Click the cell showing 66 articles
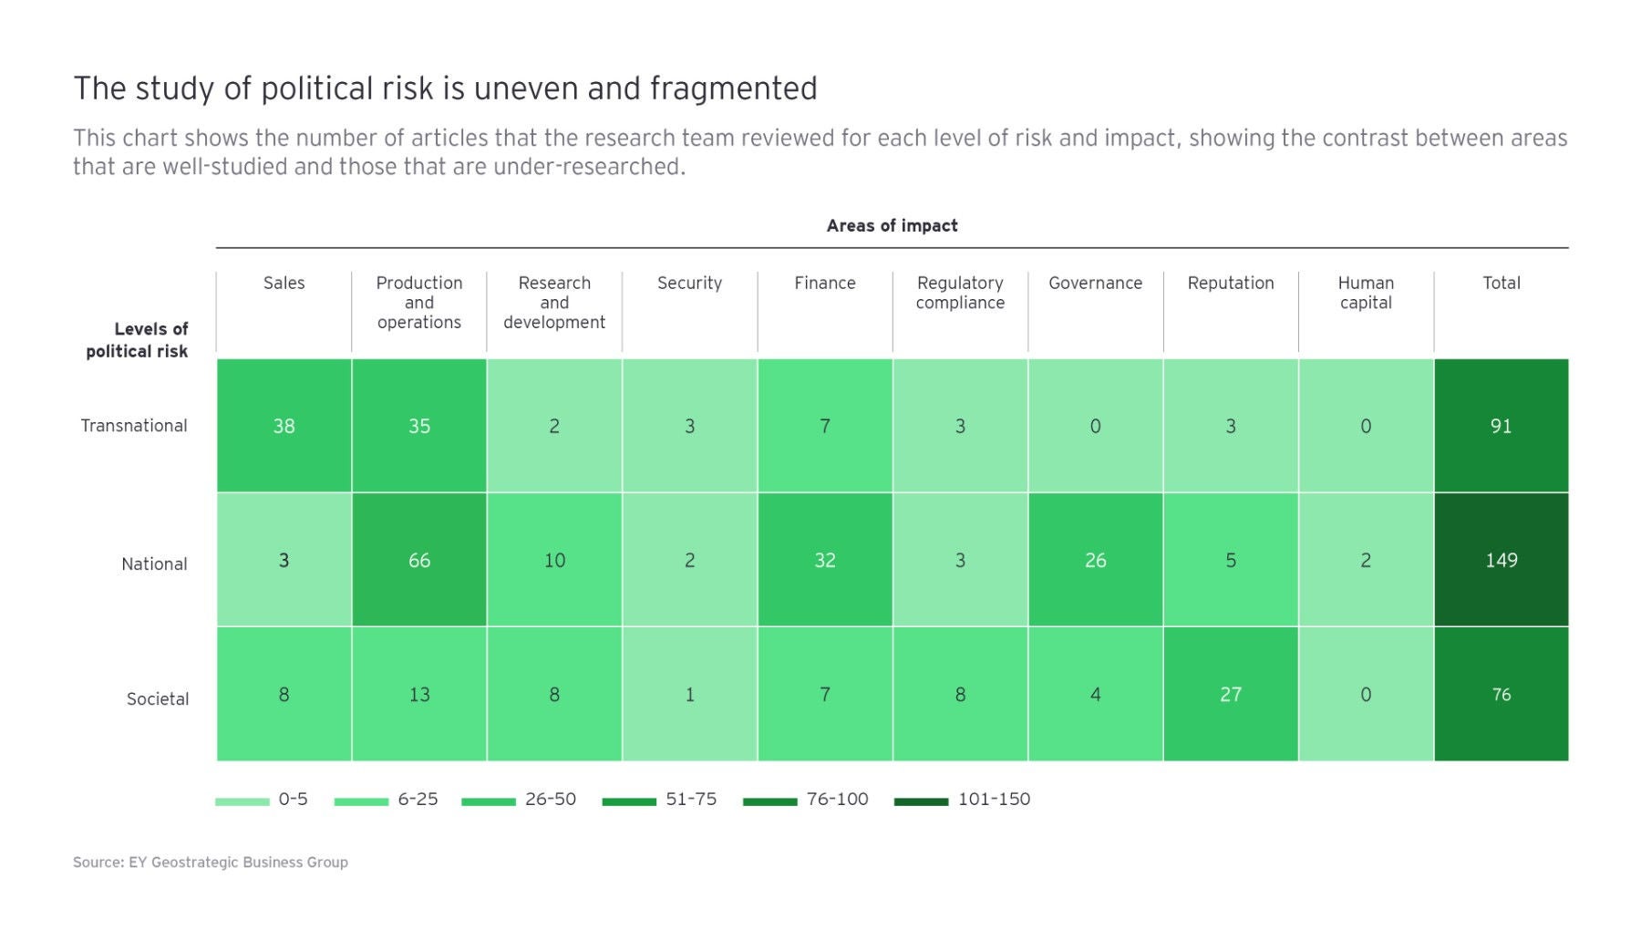The height and width of the screenshot is (940, 1641). (x=419, y=560)
